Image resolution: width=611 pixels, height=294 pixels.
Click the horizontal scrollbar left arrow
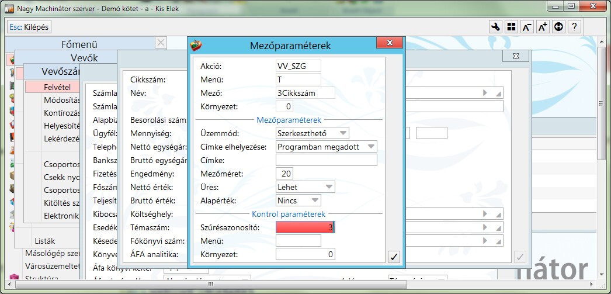coord(10,285)
